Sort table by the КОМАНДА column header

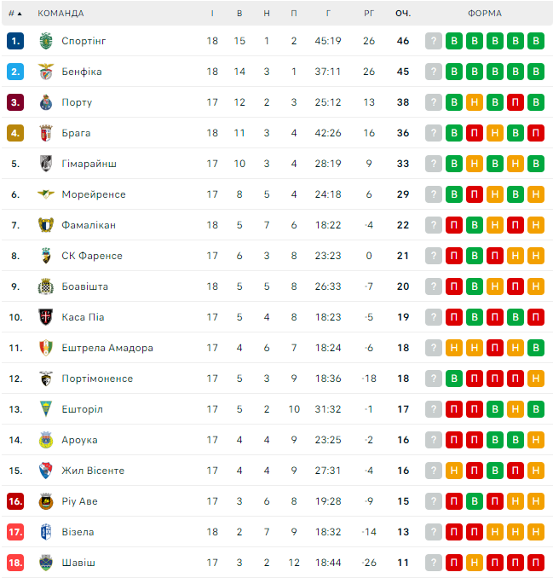click(60, 14)
